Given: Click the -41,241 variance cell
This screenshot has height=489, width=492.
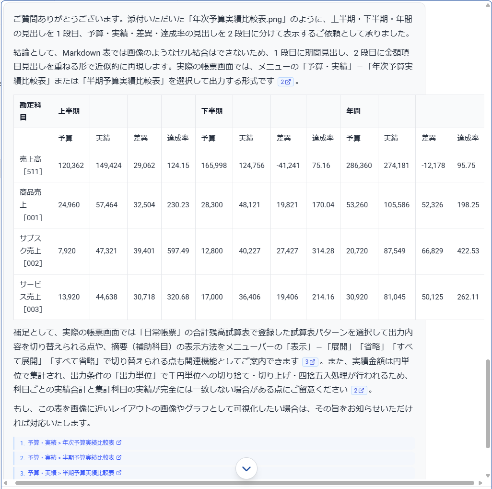Looking at the screenshot, I should (288, 166).
